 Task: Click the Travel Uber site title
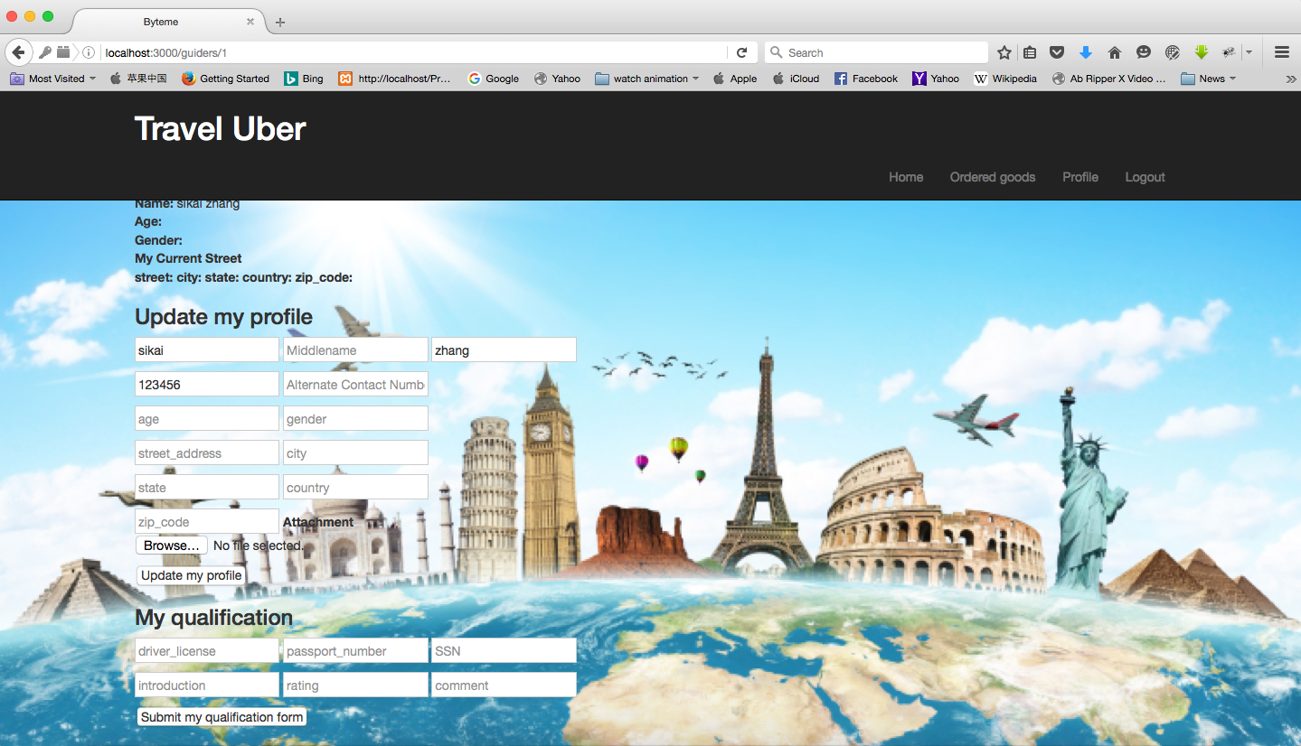coord(220,129)
